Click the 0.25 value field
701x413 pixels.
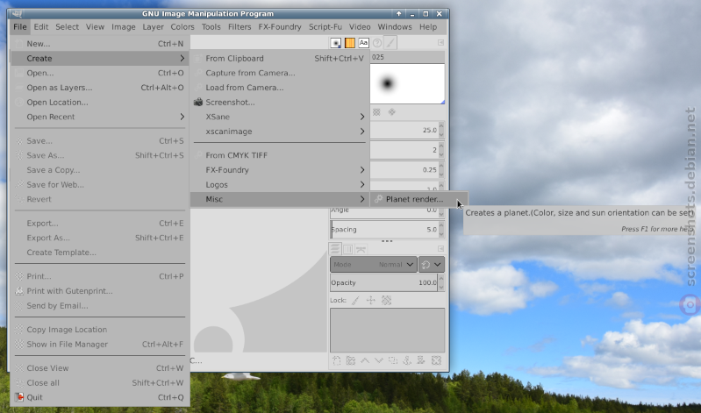pyautogui.click(x=404, y=170)
